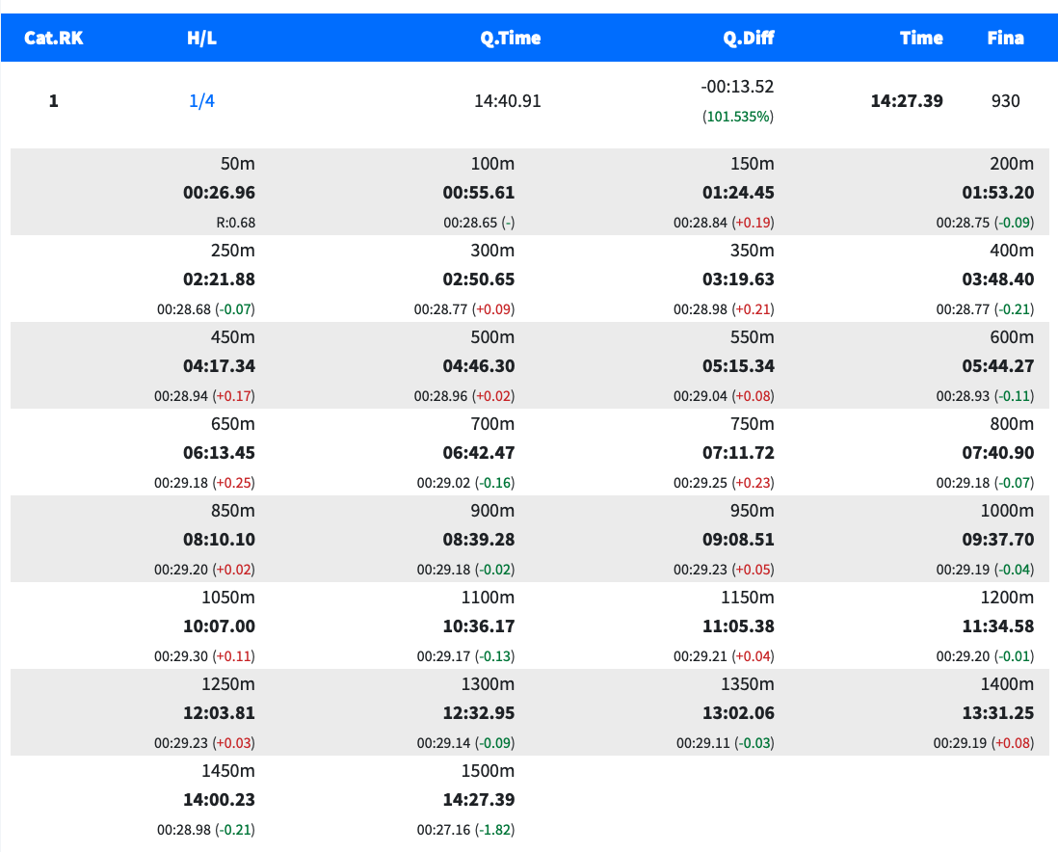Click the 101.535% percentage value
1058x852 pixels.
[737, 117]
